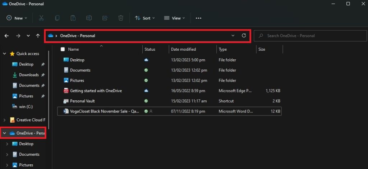The height and width of the screenshot is (169, 368).
Task: Click the cloud status icon for Desktop
Action: [146, 60]
